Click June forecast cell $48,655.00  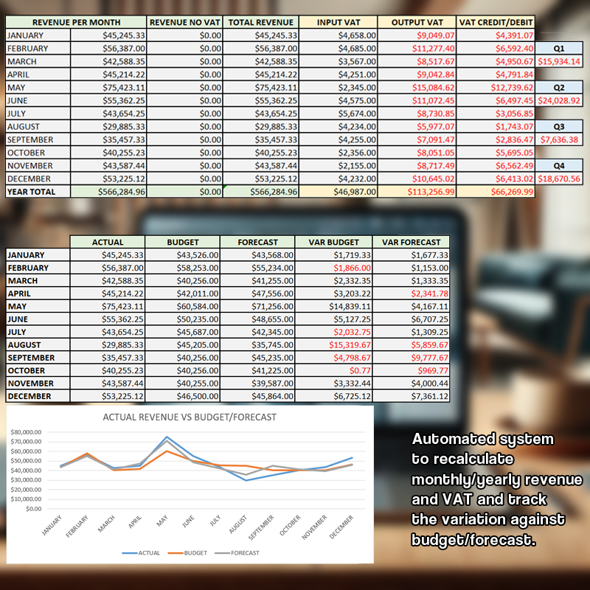tap(257, 319)
